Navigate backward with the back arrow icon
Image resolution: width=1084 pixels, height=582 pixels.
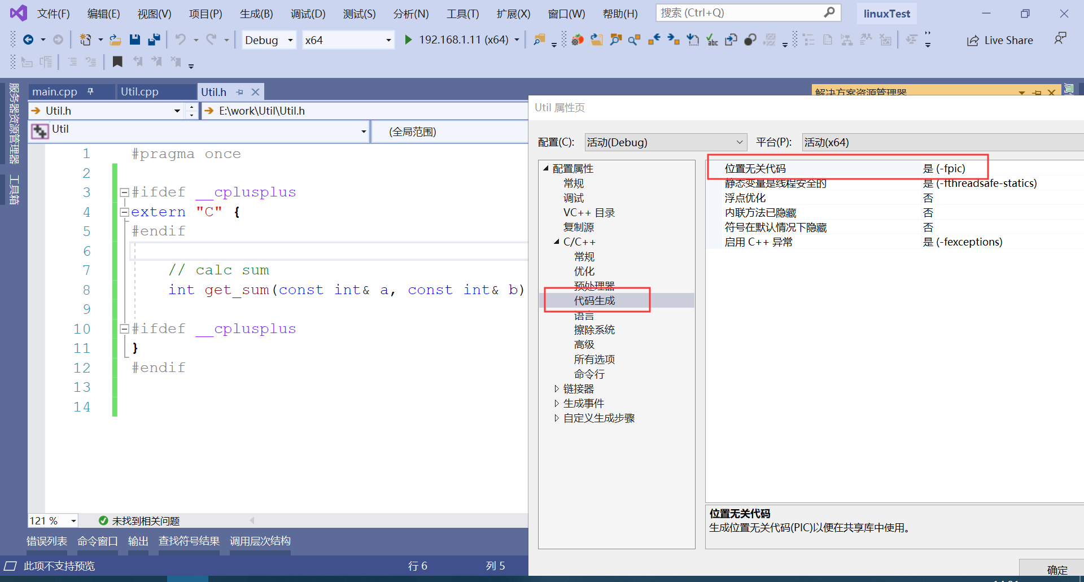click(x=29, y=40)
